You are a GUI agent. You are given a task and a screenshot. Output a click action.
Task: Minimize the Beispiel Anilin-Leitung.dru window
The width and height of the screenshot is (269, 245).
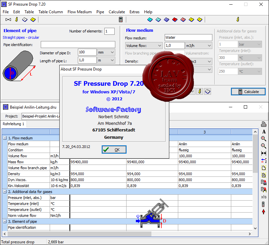coord(231,107)
